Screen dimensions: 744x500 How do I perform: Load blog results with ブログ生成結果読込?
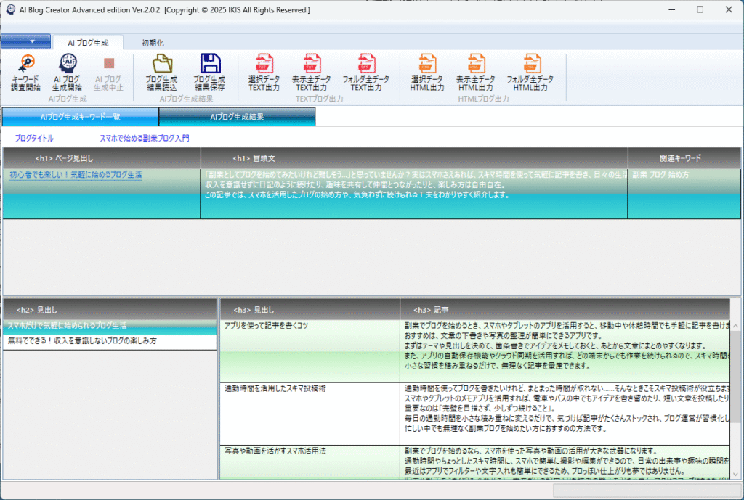(x=161, y=73)
